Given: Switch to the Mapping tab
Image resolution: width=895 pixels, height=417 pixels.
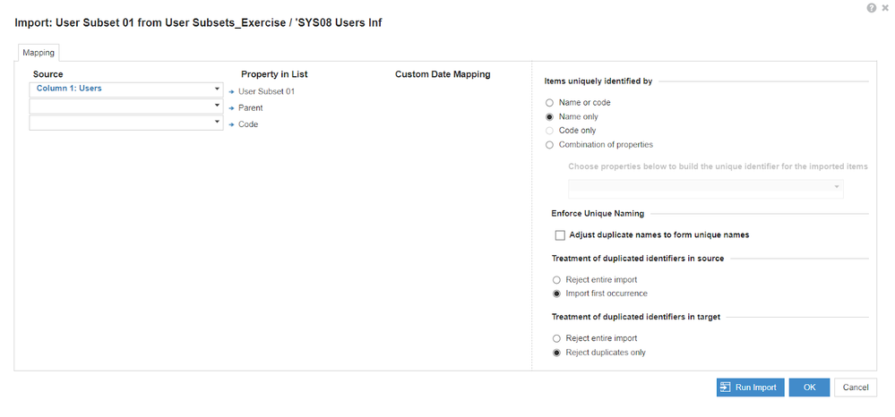Looking at the screenshot, I should 39,53.
